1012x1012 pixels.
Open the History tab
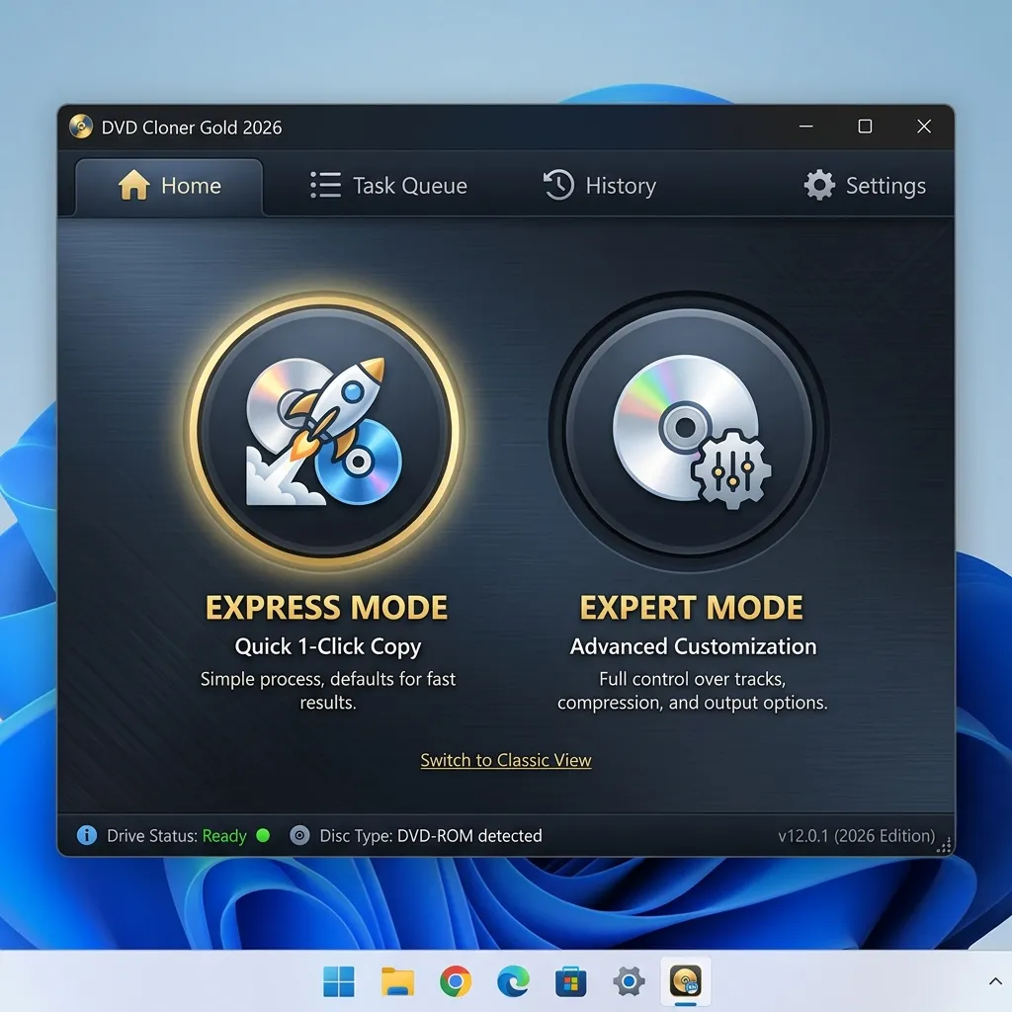600,186
